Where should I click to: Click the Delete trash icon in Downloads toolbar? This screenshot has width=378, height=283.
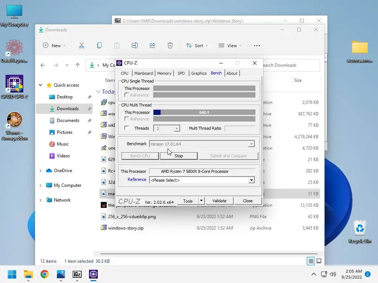click(170, 45)
